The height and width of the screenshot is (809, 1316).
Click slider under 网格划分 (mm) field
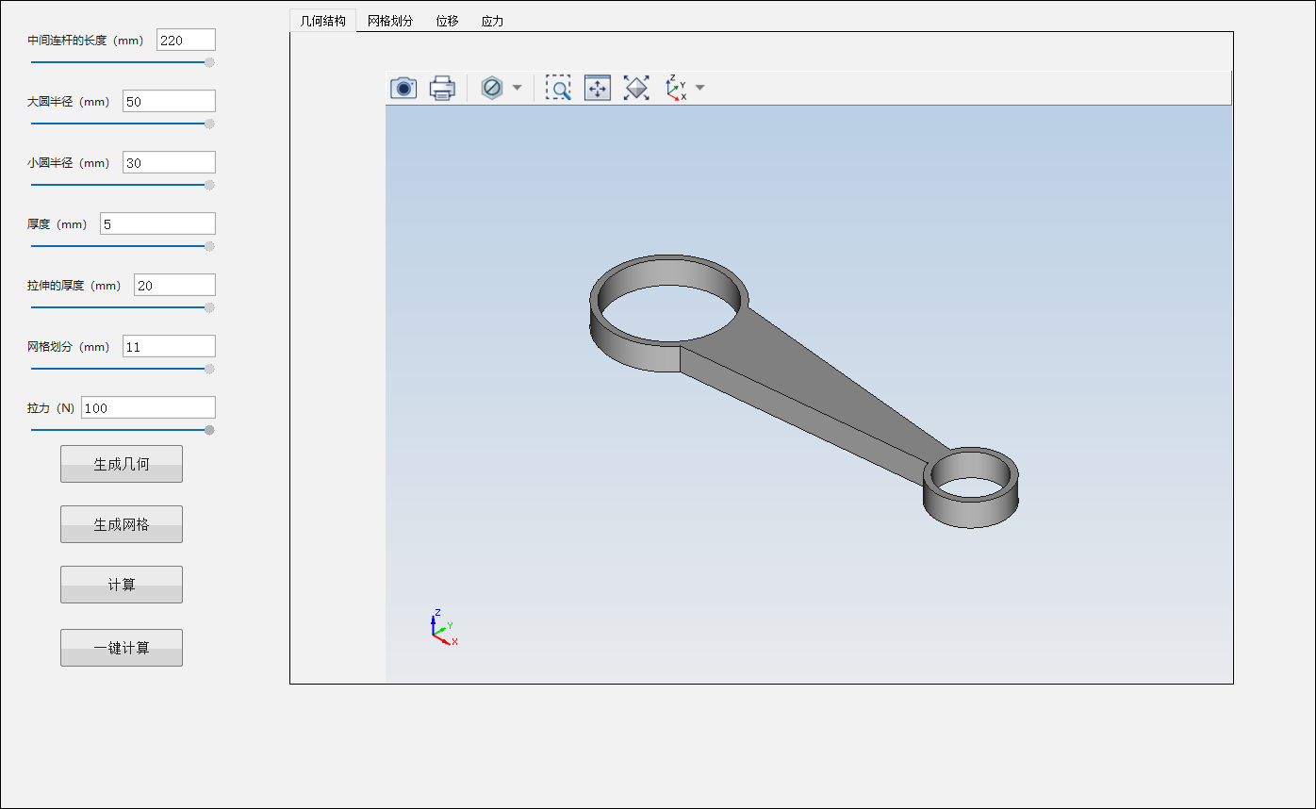point(123,369)
